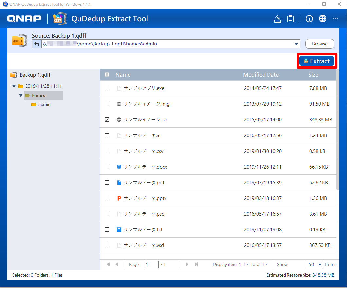Image resolution: width=347 pixels, height=288 pixels.
Task: Click the Extract button
Action: 317,61
